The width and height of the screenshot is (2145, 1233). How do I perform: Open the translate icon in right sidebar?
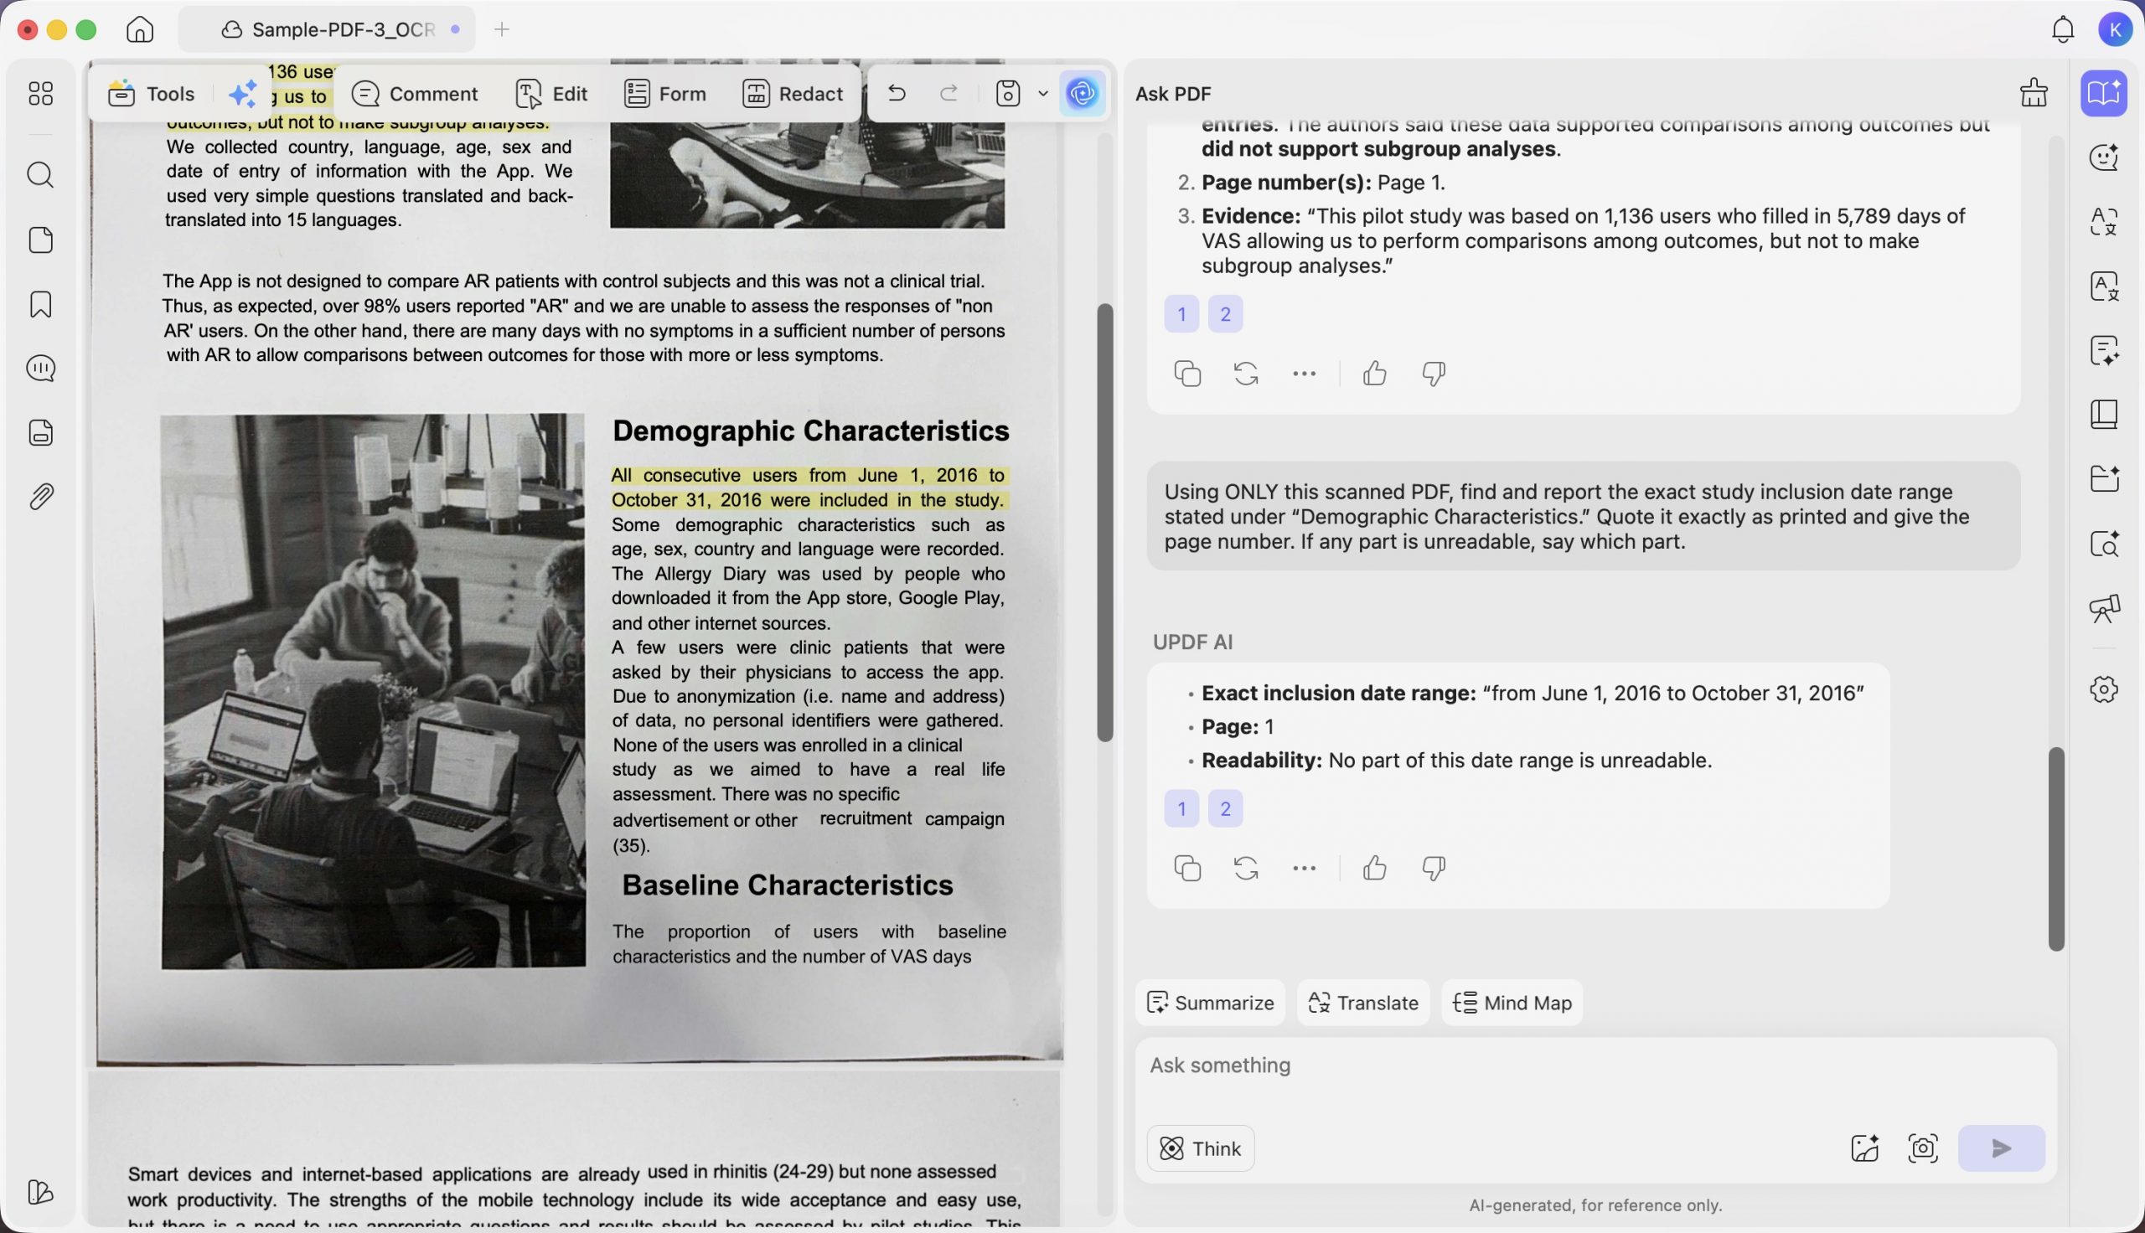2103,222
